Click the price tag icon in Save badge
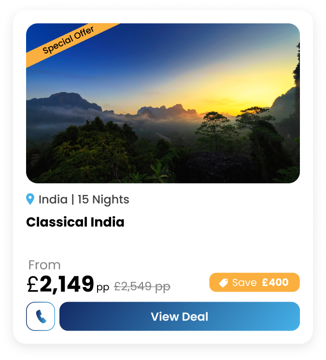The image size is (326, 360). click(223, 283)
